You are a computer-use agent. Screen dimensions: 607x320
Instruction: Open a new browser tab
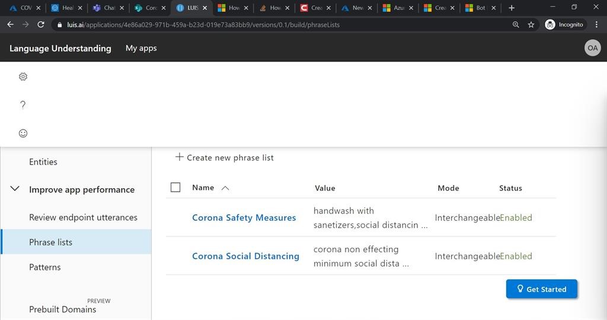(512, 8)
